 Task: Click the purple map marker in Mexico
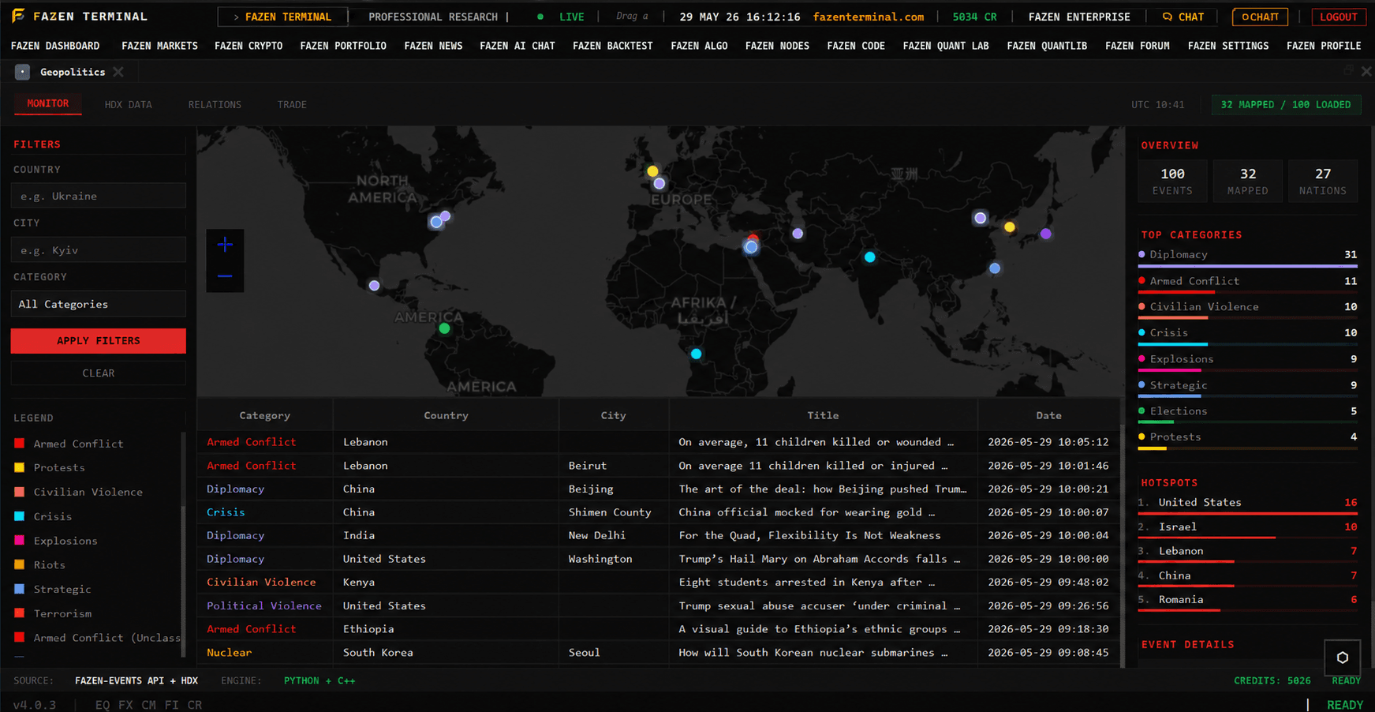(x=374, y=286)
